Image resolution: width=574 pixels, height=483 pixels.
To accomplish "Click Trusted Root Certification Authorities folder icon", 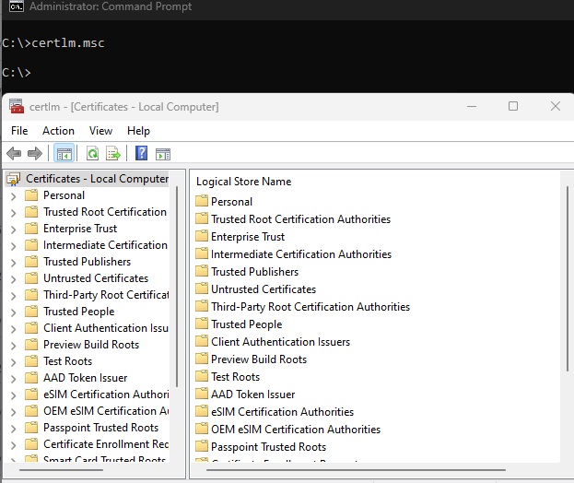I will [202, 218].
